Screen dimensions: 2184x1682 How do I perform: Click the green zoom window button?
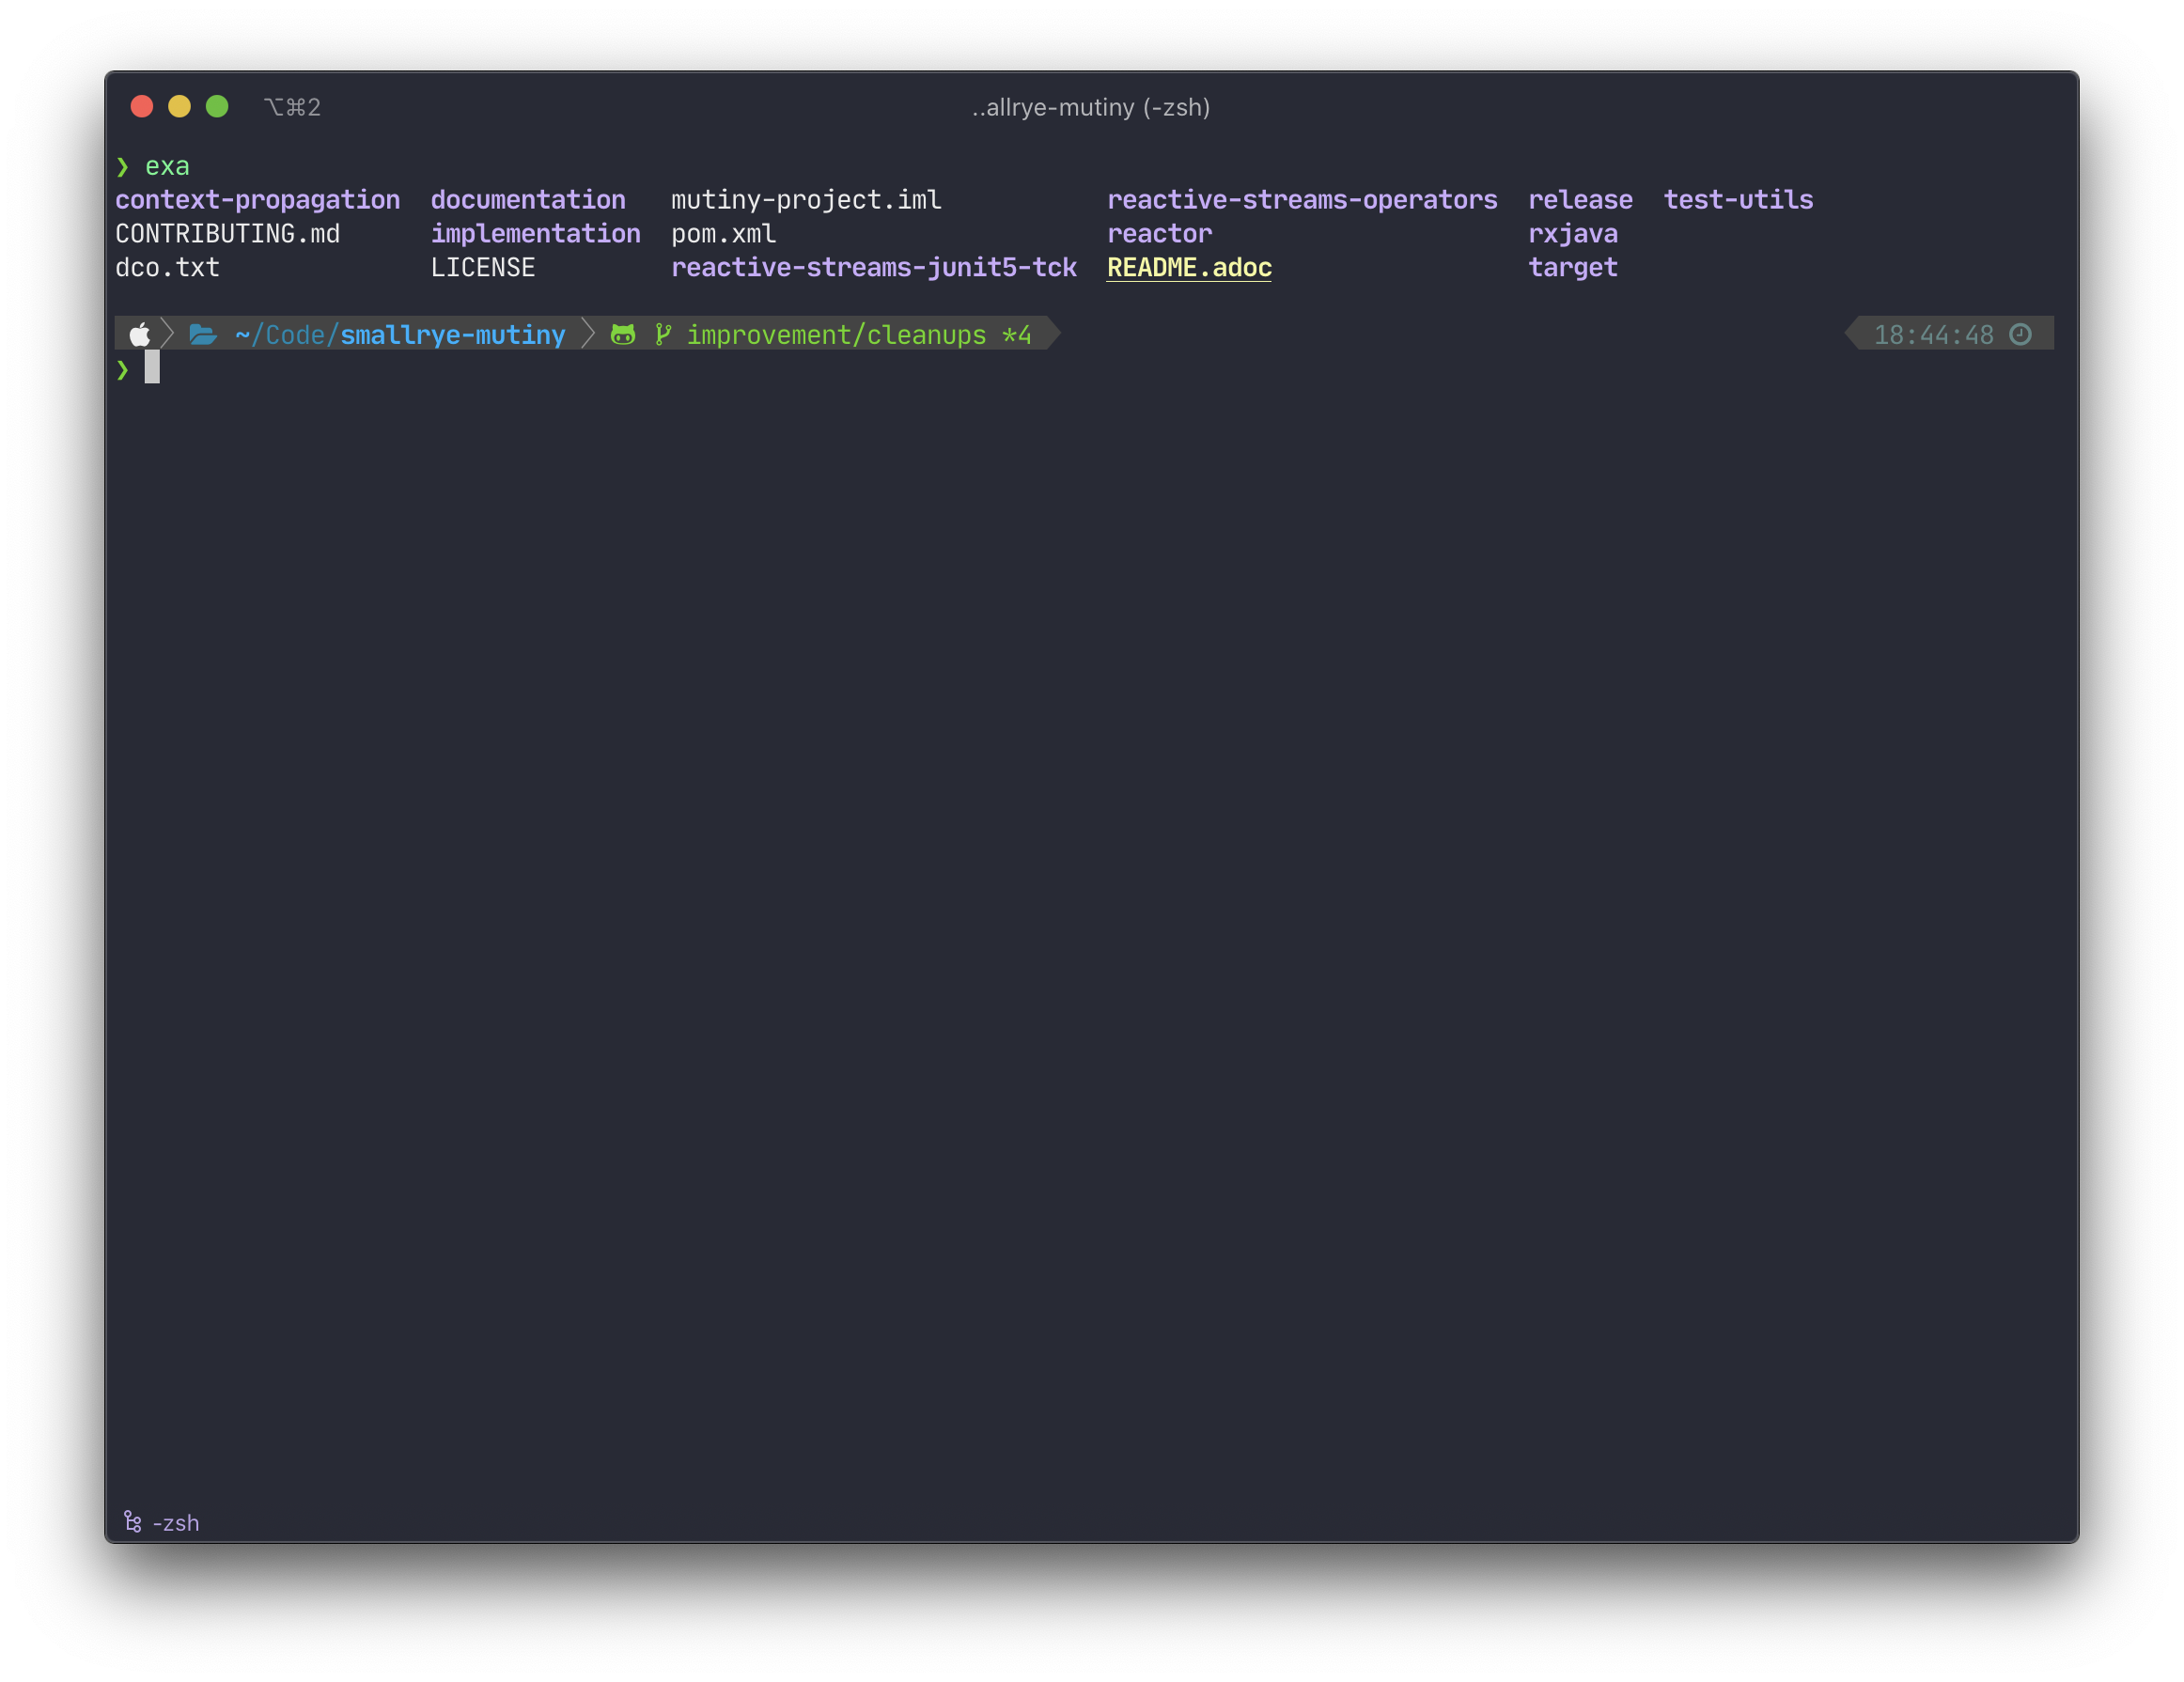pyautogui.click(x=217, y=106)
